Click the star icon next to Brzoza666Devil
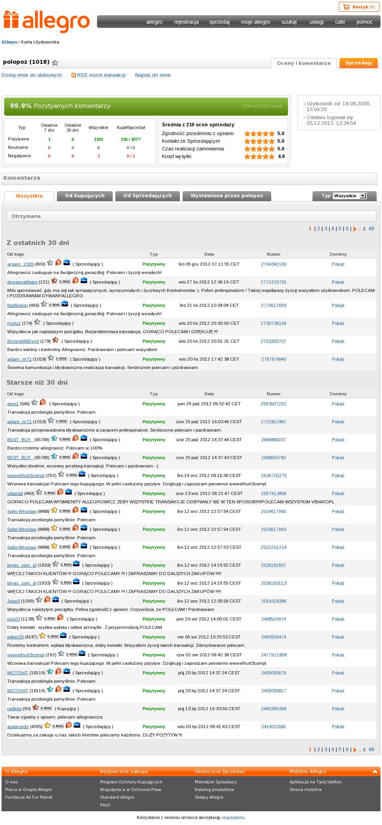Image resolution: width=382 pixels, height=825 pixels. coord(55,340)
